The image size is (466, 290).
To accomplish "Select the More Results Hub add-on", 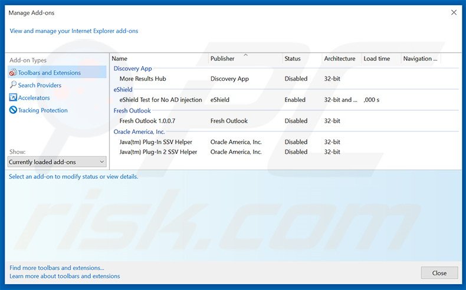I will pos(143,78).
